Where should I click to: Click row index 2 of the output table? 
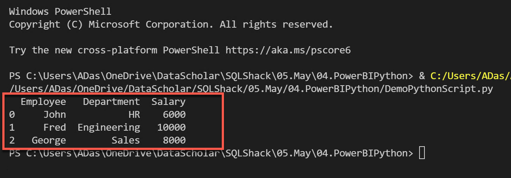pos(12,141)
